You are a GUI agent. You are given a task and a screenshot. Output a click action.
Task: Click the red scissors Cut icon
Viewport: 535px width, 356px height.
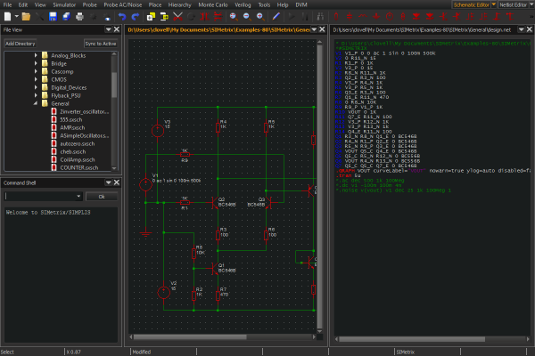pyautogui.click(x=177, y=16)
